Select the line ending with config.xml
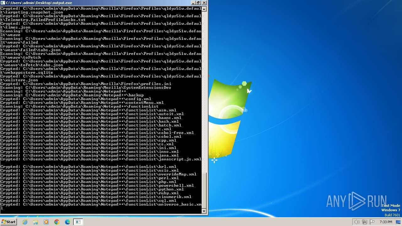This screenshot has width=402, height=226. [x=76, y=99]
